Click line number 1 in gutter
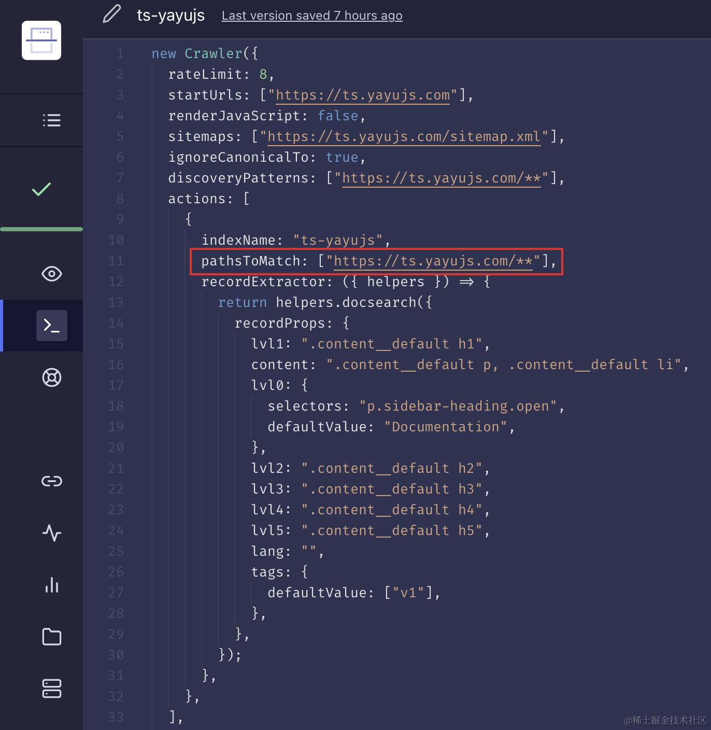 (x=120, y=53)
